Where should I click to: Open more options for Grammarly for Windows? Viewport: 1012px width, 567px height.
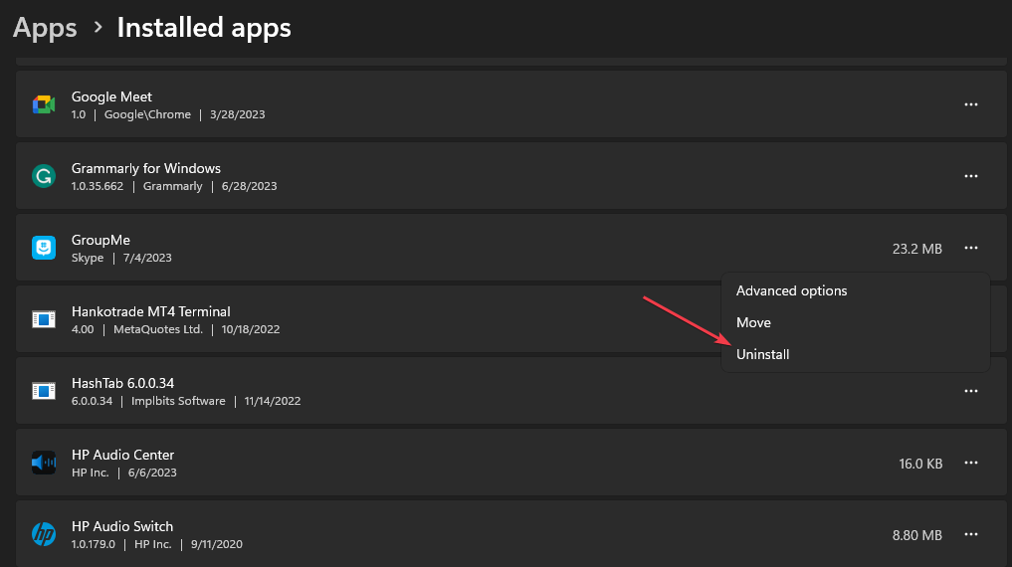pyautogui.click(x=971, y=176)
